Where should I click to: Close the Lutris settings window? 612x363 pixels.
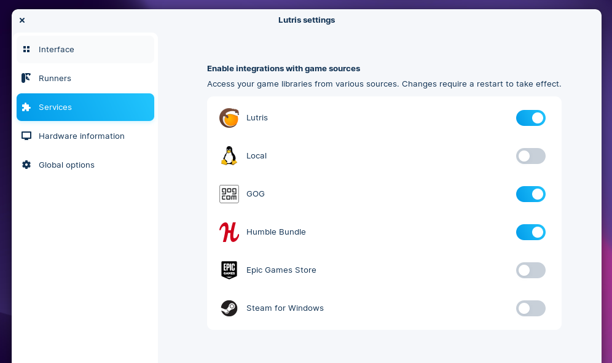22,20
